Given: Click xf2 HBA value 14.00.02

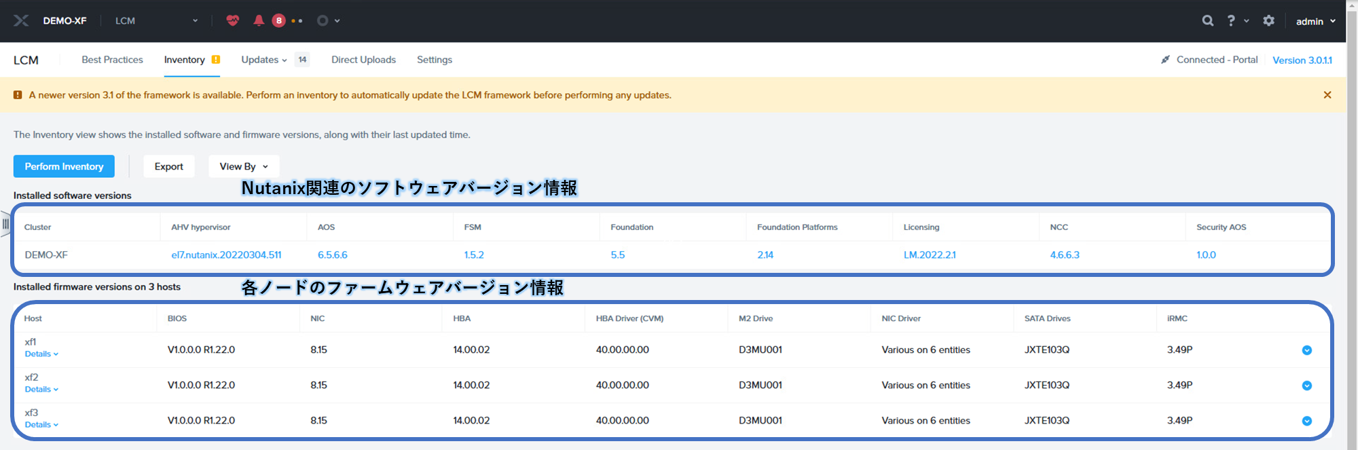Looking at the screenshot, I should click(471, 385).
